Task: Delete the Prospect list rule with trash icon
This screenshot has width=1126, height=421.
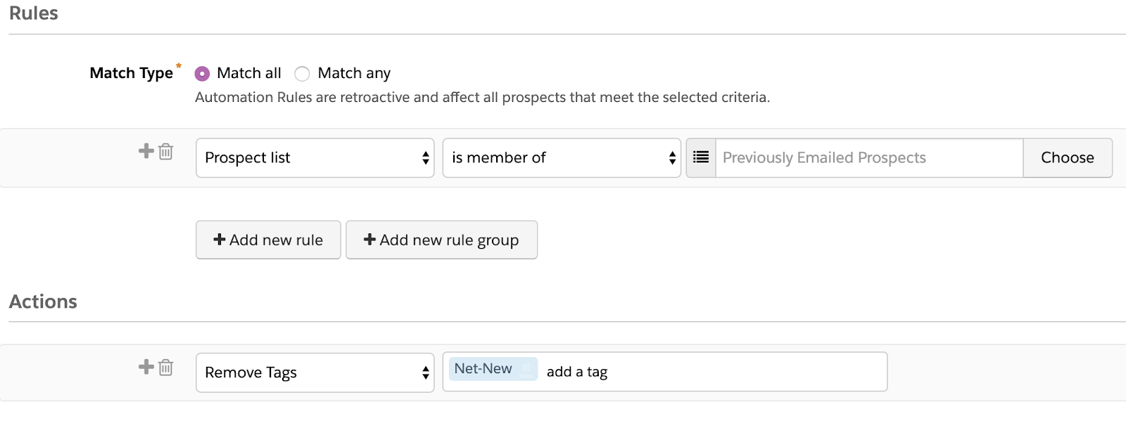Action: tap(166, 151)
